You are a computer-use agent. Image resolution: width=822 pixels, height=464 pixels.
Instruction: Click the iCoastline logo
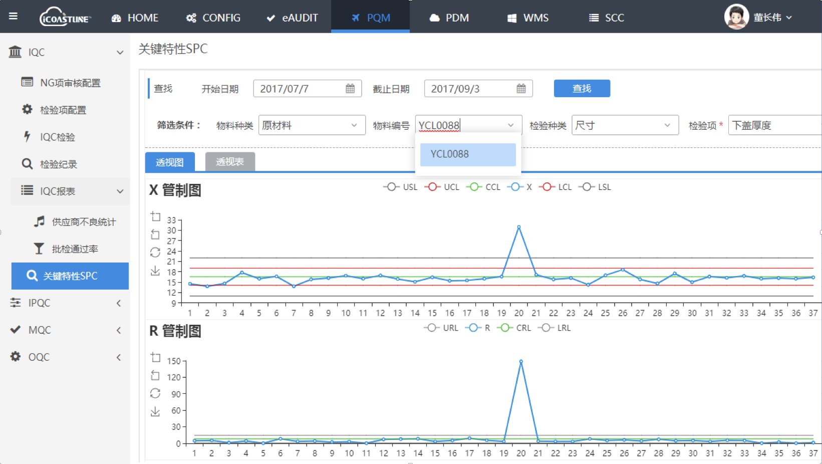(65, 17)
